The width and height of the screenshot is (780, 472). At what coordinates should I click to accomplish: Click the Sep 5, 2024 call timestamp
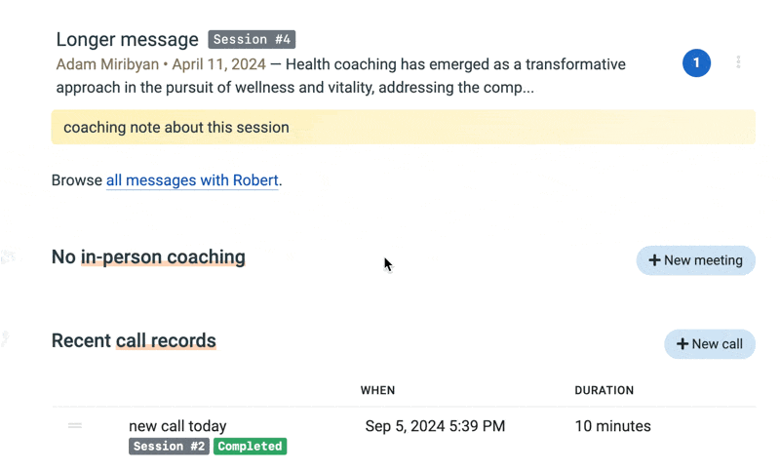click(x=435, y=426)
